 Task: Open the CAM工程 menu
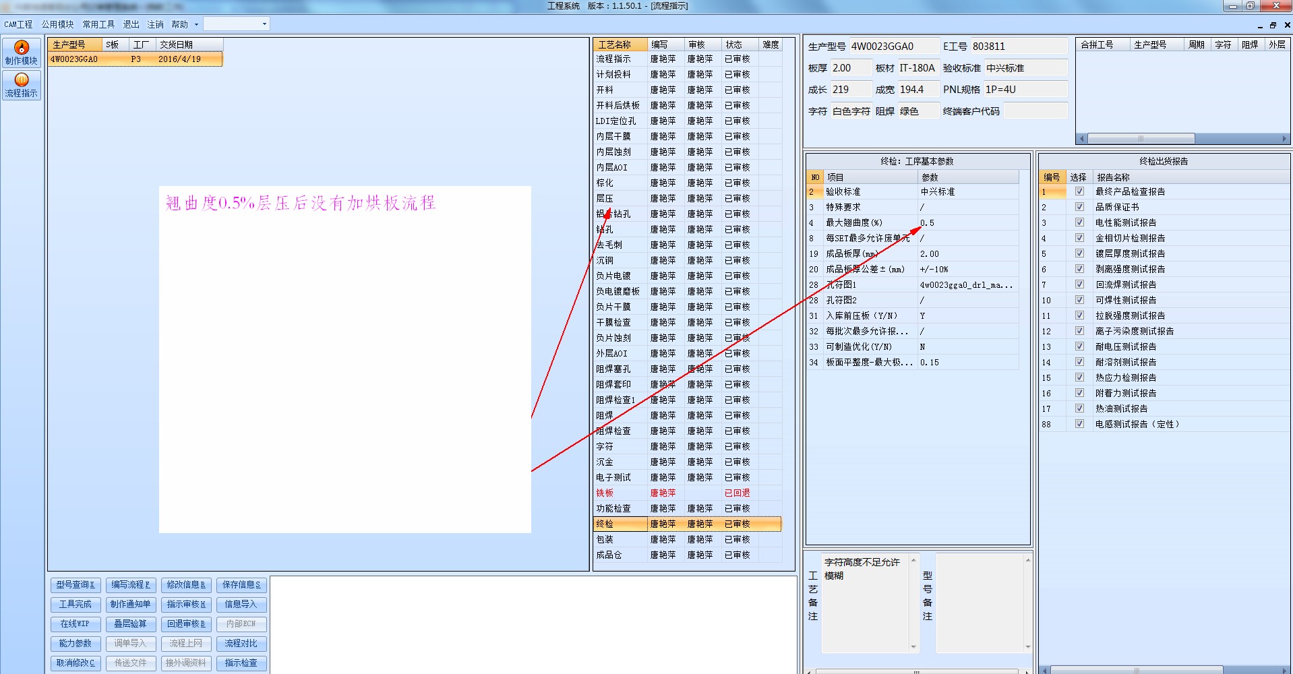tap(18, 24)
